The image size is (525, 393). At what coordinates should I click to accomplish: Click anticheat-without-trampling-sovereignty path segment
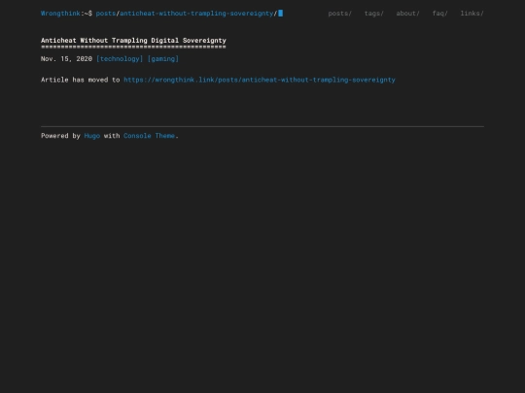point(196,14)
